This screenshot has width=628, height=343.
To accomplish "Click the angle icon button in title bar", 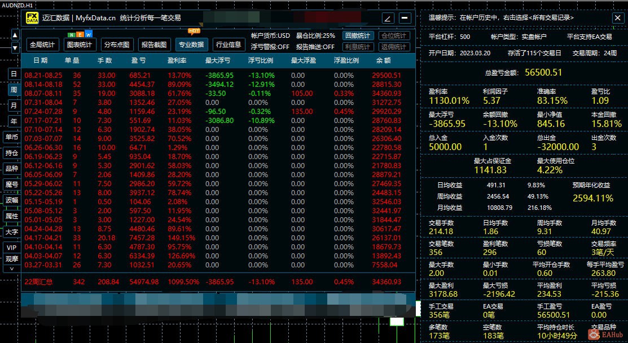I will click(x=388, y=19).
